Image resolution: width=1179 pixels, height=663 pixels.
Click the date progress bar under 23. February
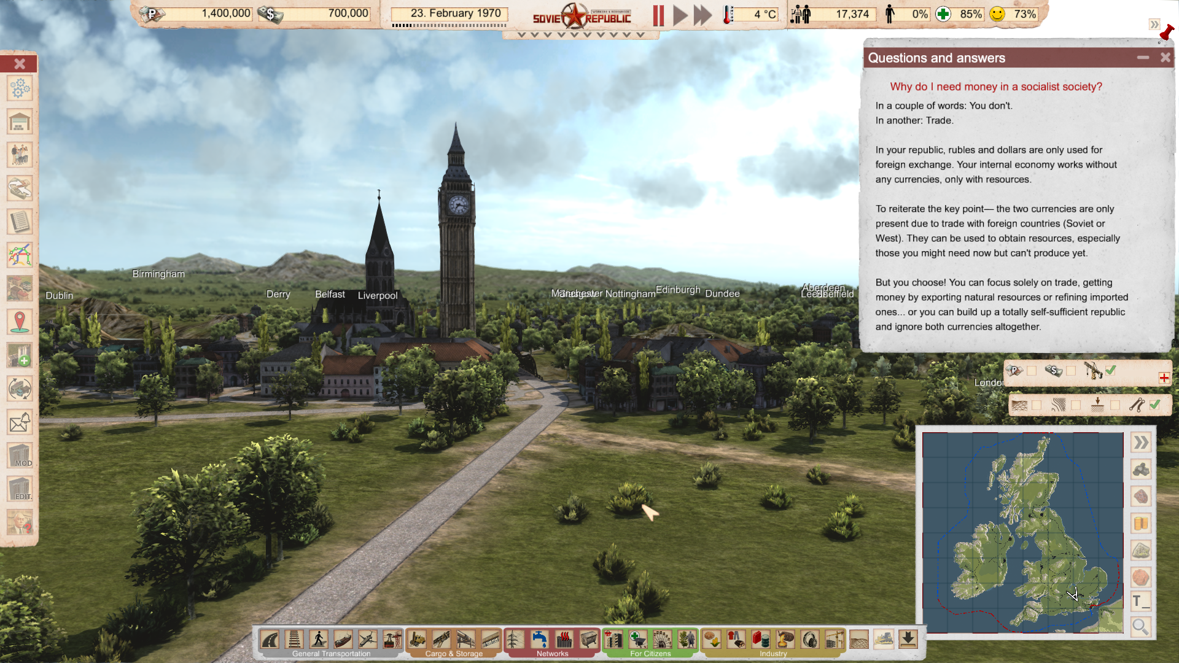click(x=449, y=25)
